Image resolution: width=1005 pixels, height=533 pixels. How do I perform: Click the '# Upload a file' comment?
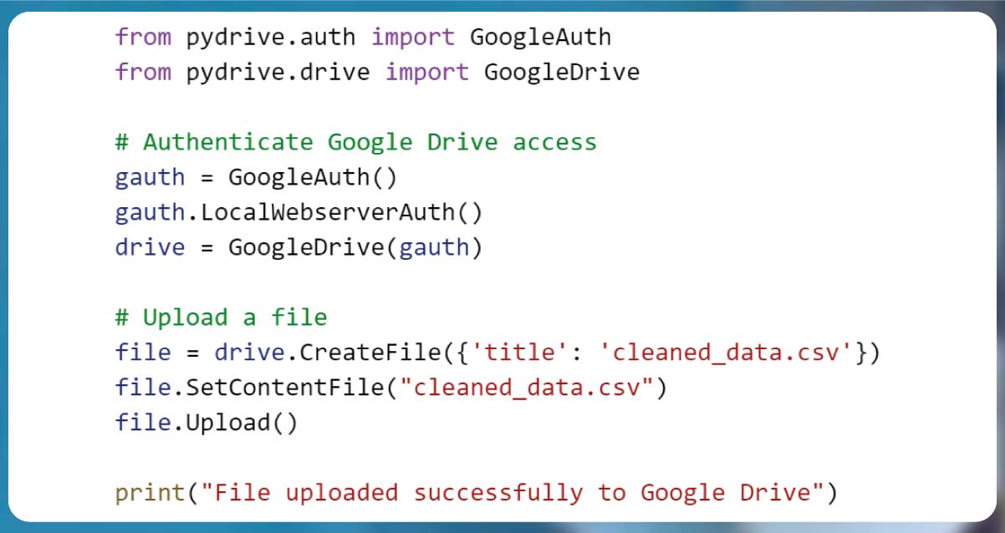221,317
